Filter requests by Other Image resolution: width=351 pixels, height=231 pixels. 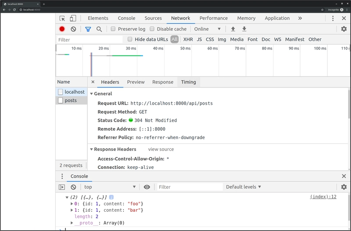315,39
